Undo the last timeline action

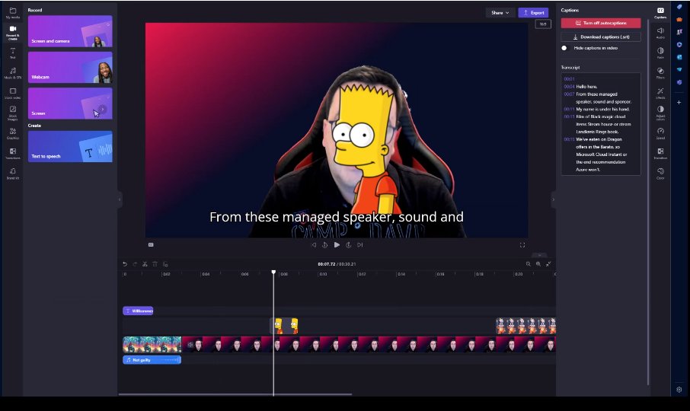[125, 264]
